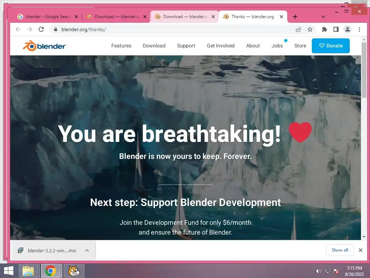The height and width of the screenshot is (278, 370).
Task: Click the red heart graphic
Action: tap(300, 132)
